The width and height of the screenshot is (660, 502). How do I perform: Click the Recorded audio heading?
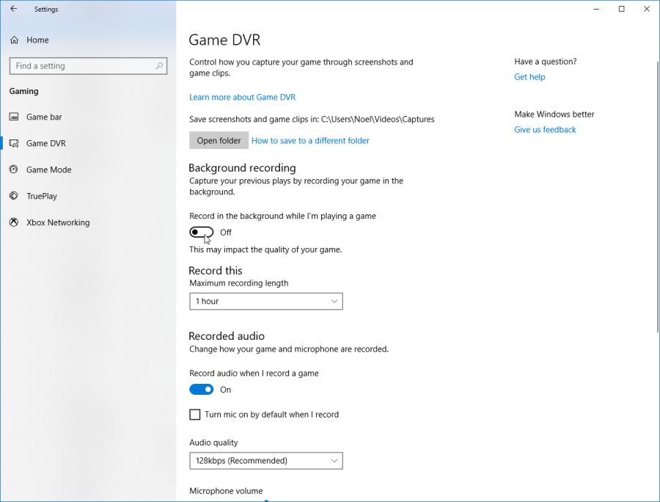coord(227,336)
